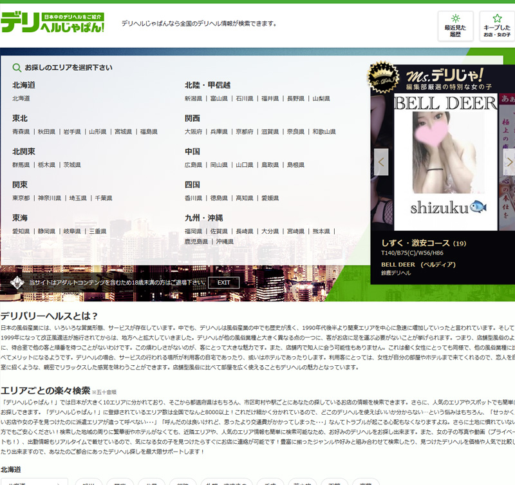Select 青森県 in the 東北 region
Viewport: 515px width, 485px height.
click(x=21, y=132)
